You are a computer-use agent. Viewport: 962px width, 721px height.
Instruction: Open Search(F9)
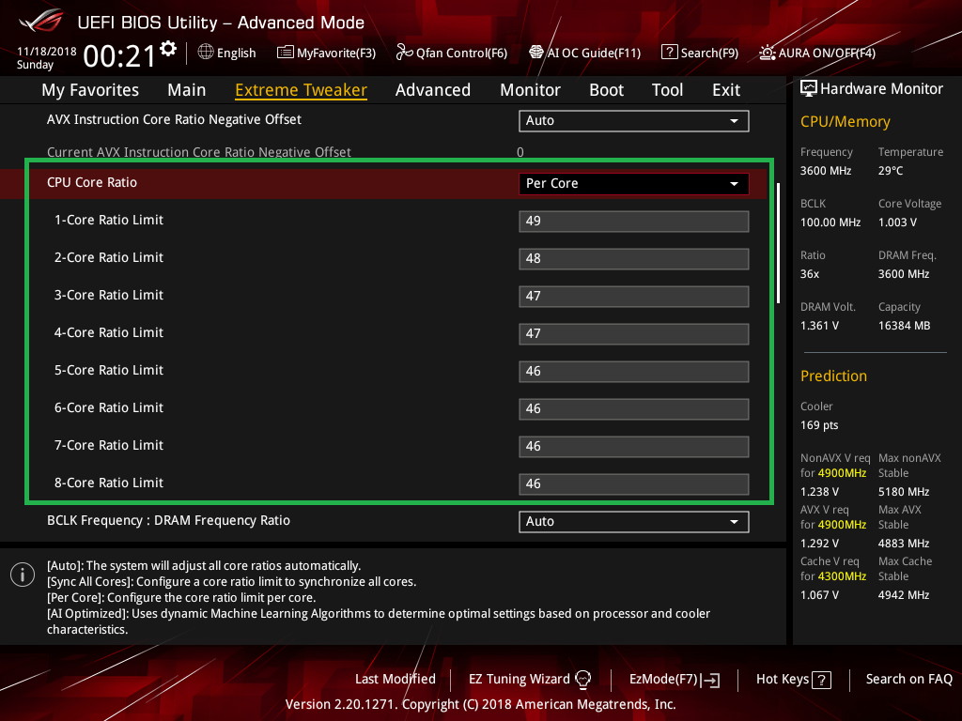tap(700, 53)
